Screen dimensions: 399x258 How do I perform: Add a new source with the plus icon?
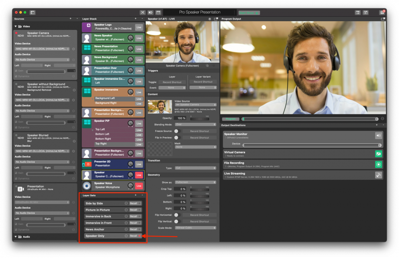pos(71,19)
